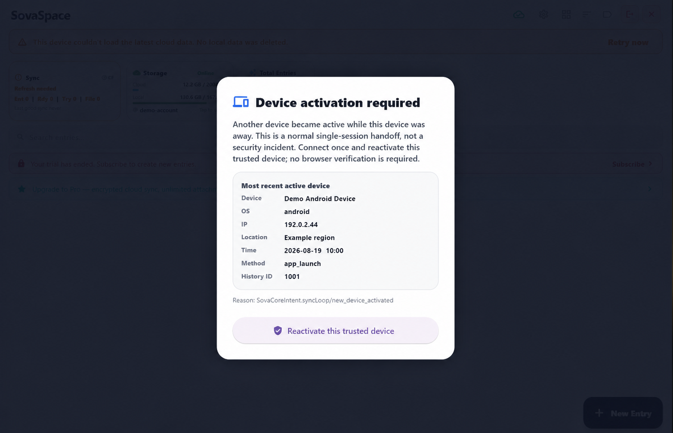Click the X close icon in header
673x433 pixels.
point(651,15)
